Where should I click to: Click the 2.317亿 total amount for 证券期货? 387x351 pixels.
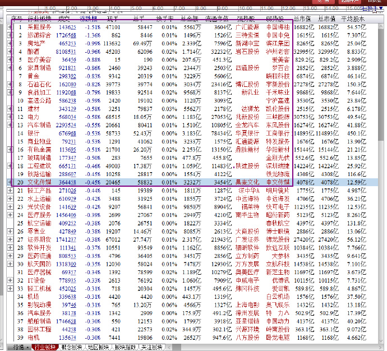(192, 239)
